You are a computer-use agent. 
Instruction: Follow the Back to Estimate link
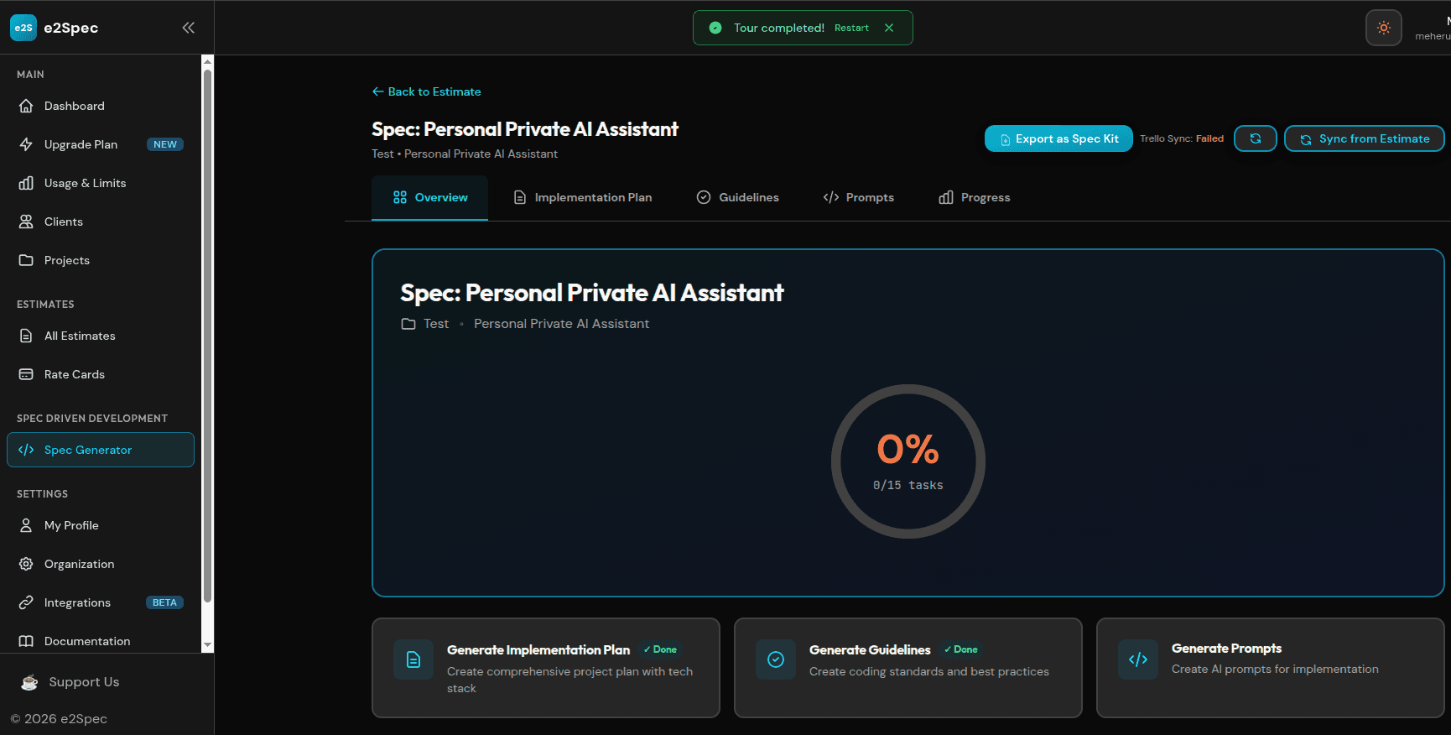tap(426, 91)
